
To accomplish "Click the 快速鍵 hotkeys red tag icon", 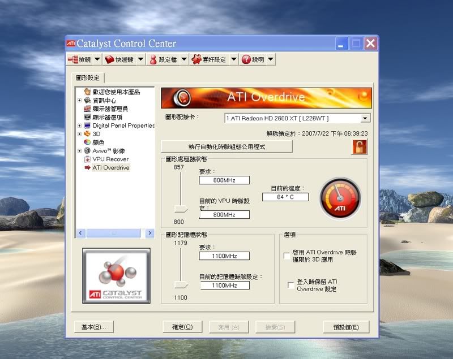I will 109,59.
